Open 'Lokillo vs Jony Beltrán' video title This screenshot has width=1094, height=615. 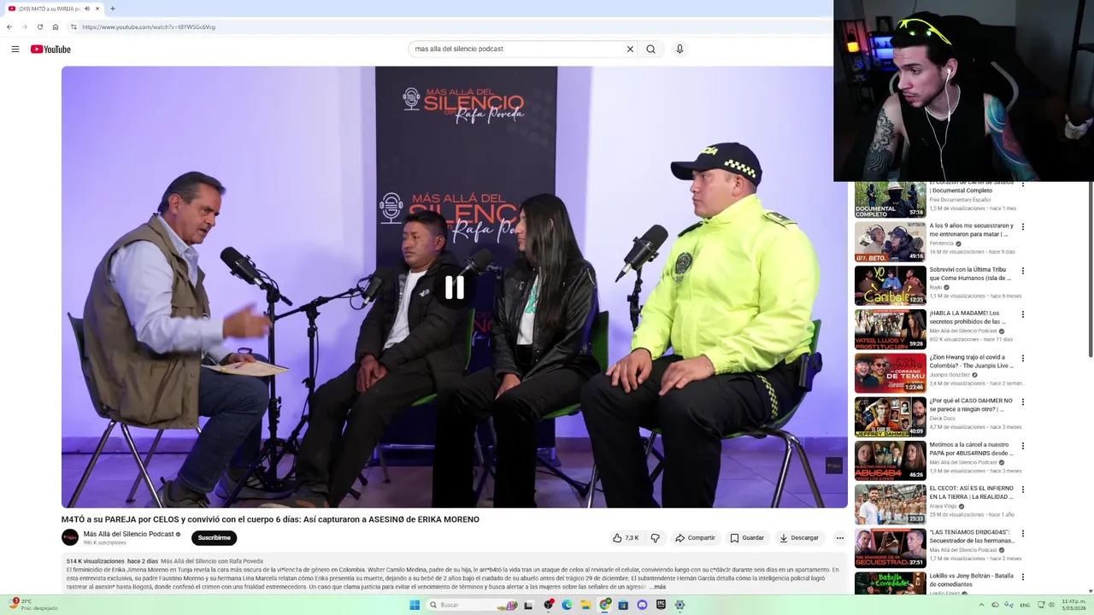coord(971,580)
